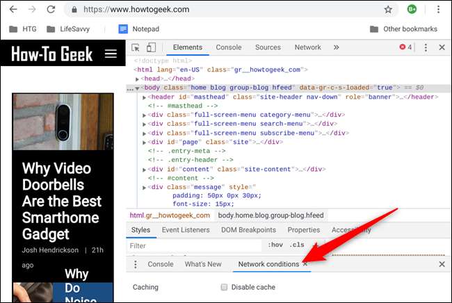Expand the header masthead element node
The width and height of the screenshot is (452, 303).
point(145,97)
